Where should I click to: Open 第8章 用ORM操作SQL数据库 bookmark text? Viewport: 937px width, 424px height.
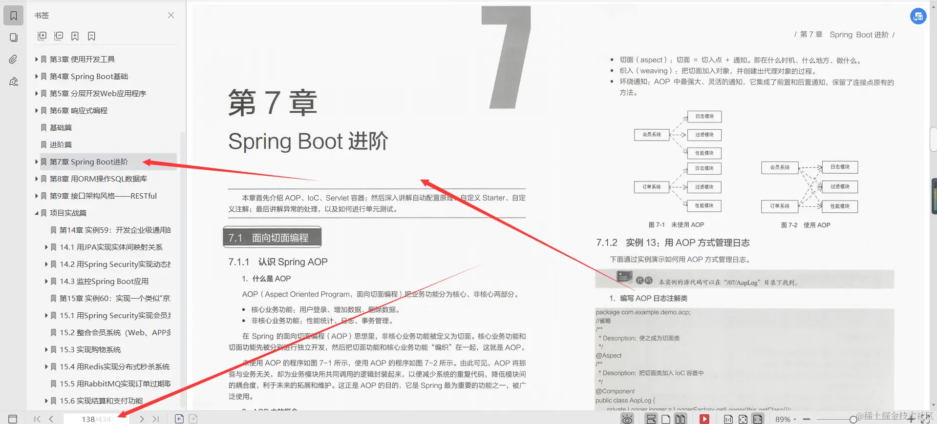(98, 179)
